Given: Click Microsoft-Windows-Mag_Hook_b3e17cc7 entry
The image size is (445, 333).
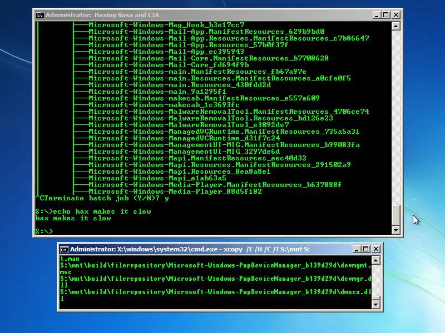Looking at the screenshot, I should (x=166, y=25).
